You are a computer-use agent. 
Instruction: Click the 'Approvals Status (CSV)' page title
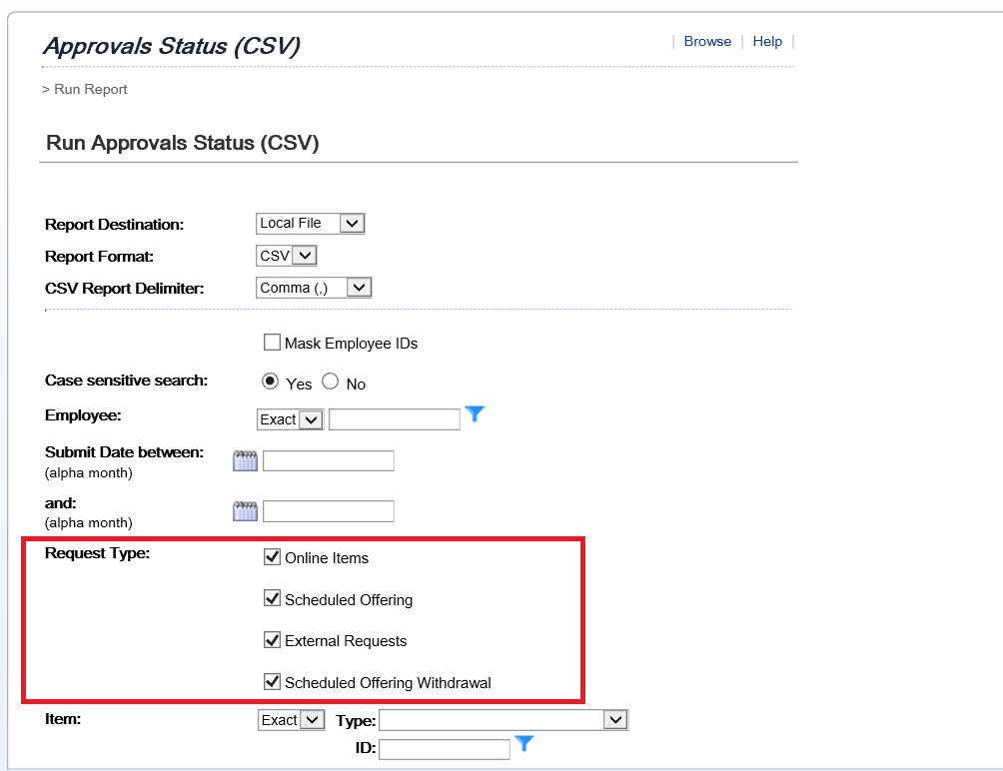pyautogui.click(x=172, y=46)
